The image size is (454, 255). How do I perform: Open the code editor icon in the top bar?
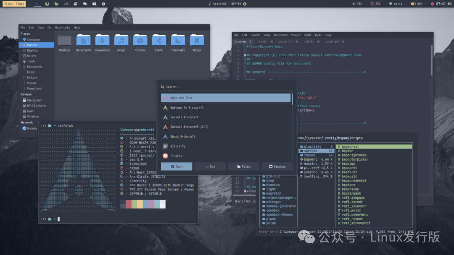[66, 4]
